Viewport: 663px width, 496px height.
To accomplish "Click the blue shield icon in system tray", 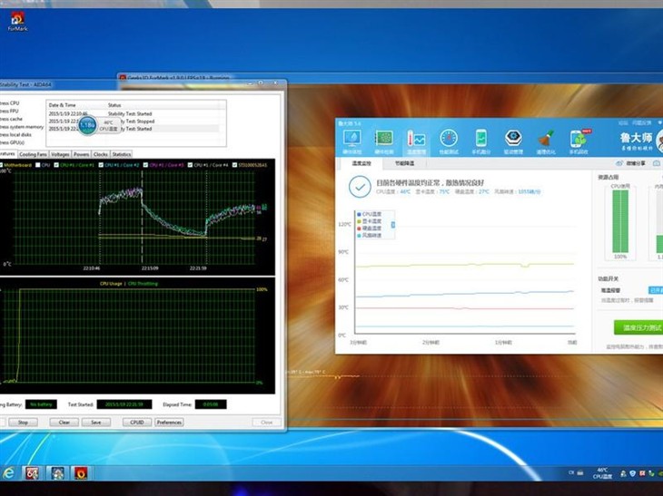I will coord(632,473).
